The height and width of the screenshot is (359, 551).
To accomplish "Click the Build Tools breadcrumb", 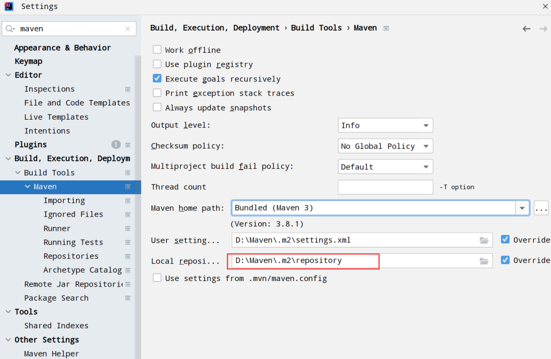I will tap(316, 28).
